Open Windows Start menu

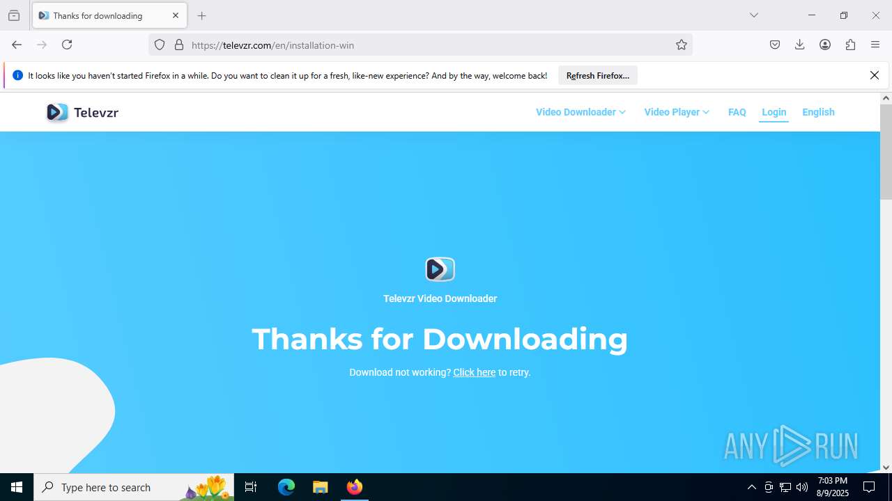tap(17, 487)
